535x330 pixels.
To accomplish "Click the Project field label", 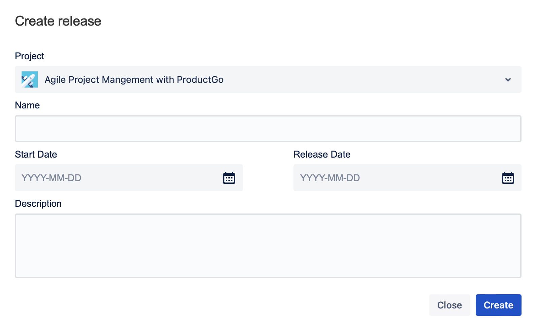I will coord(30,56).
